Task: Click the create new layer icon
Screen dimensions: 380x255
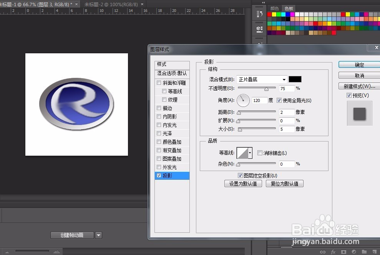Action: 374,252
